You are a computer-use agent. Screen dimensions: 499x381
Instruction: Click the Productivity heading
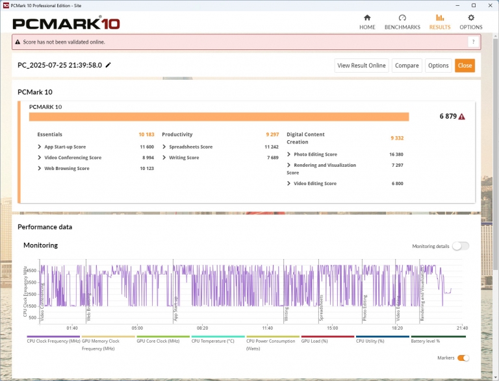click(177, 134)
